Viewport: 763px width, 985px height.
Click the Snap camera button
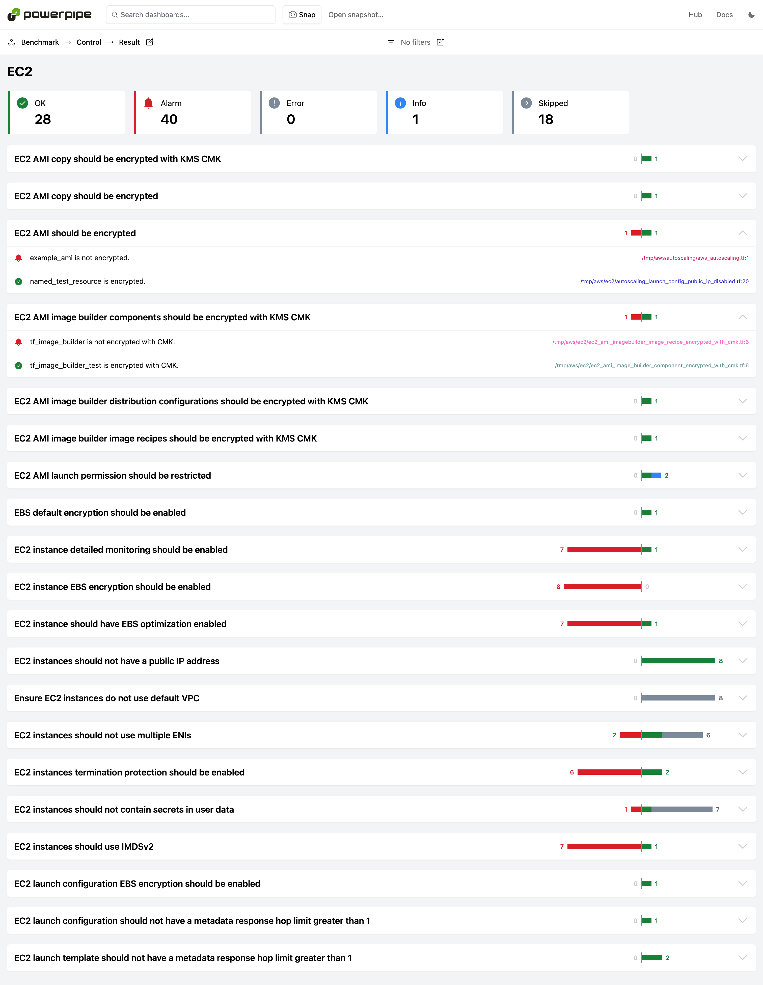(x=302, y=14)
